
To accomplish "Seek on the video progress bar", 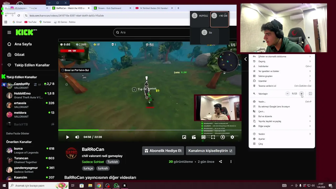I will [x=150, y=130].
